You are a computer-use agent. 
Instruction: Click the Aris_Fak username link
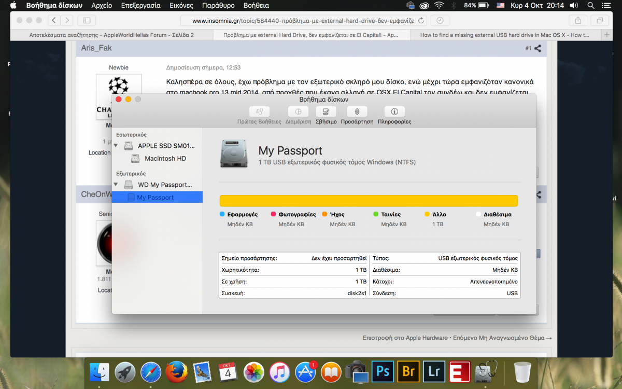click(96, 48)
